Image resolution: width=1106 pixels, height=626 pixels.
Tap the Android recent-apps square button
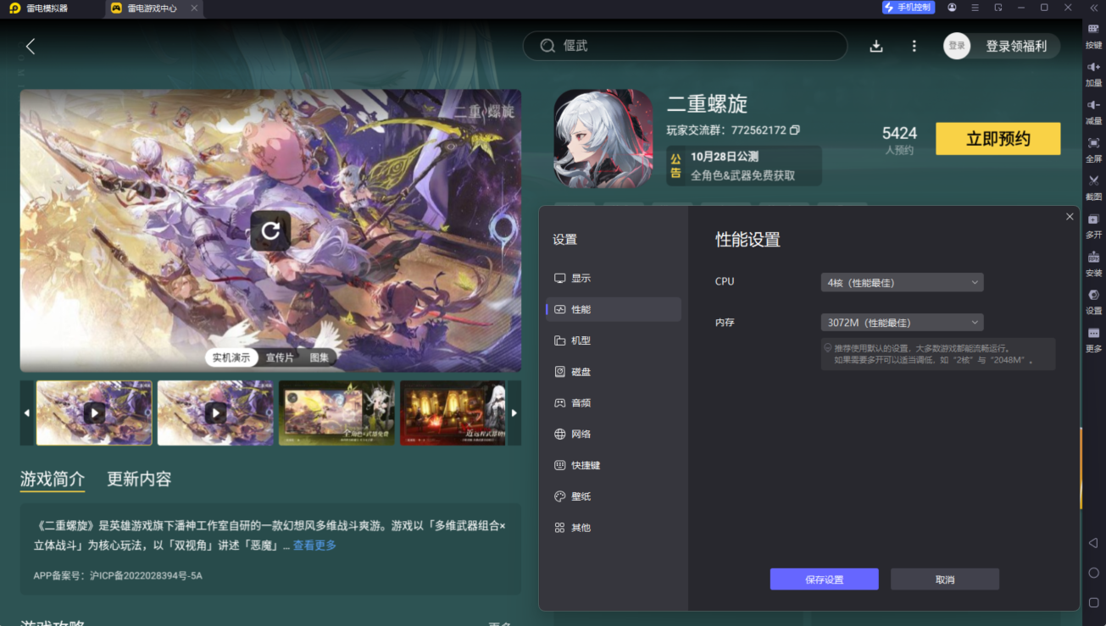pyautogui.click(x=1093, y=602)
